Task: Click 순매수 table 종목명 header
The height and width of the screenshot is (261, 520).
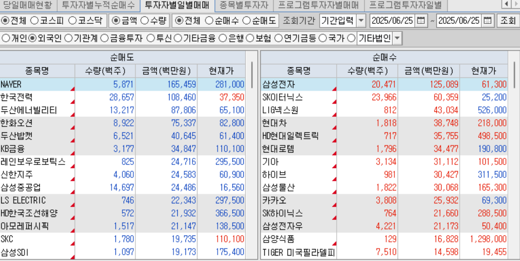Action: [299, 71]
